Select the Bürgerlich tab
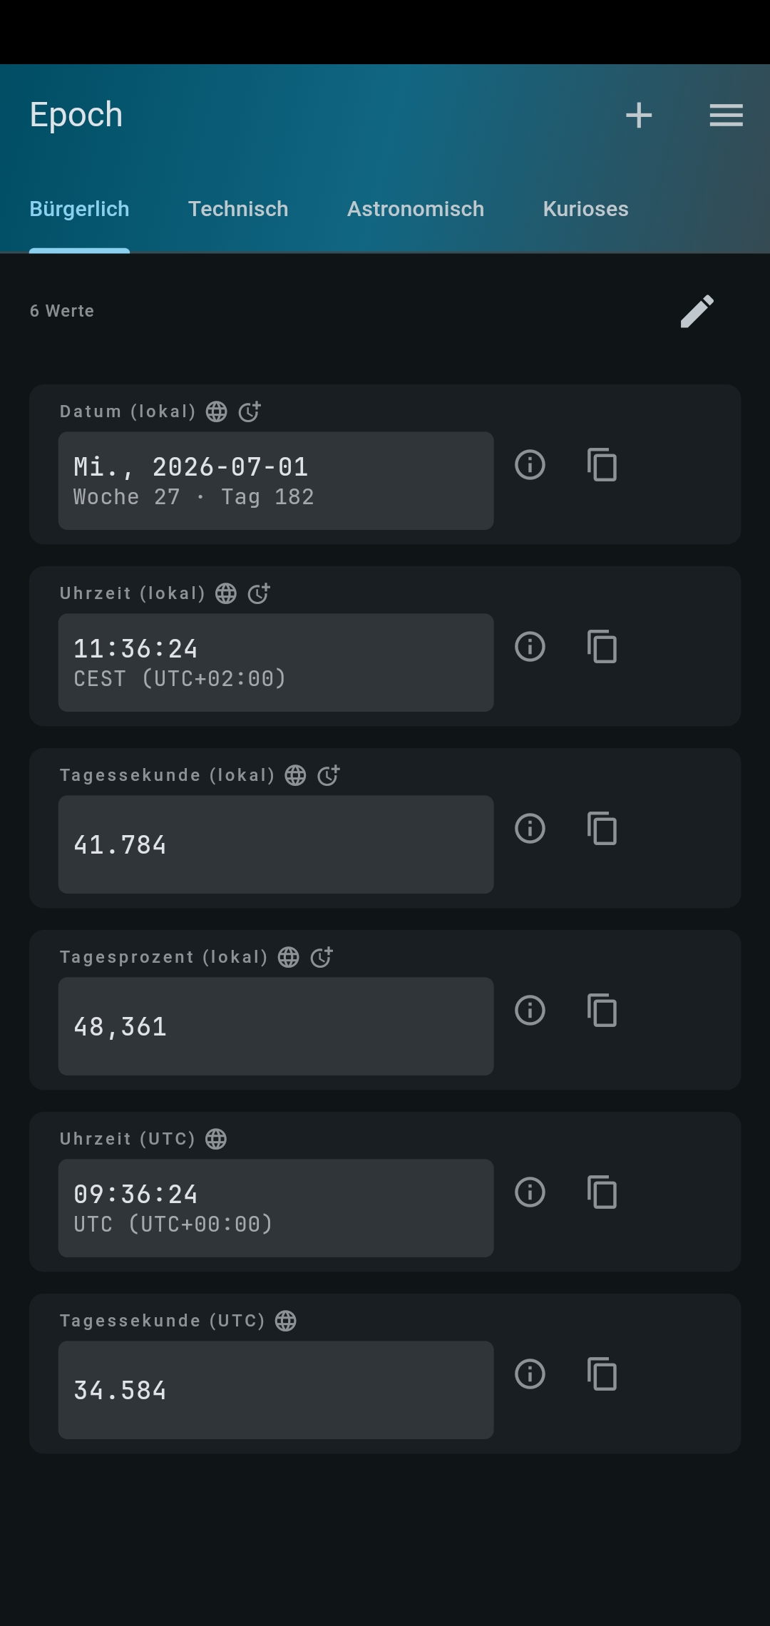This screenshot has width=770, height=1626. click(x=79, y=209)
